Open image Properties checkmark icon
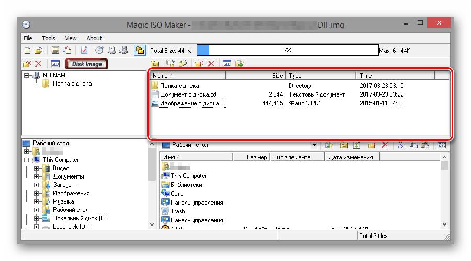 (x=84, y=50)
